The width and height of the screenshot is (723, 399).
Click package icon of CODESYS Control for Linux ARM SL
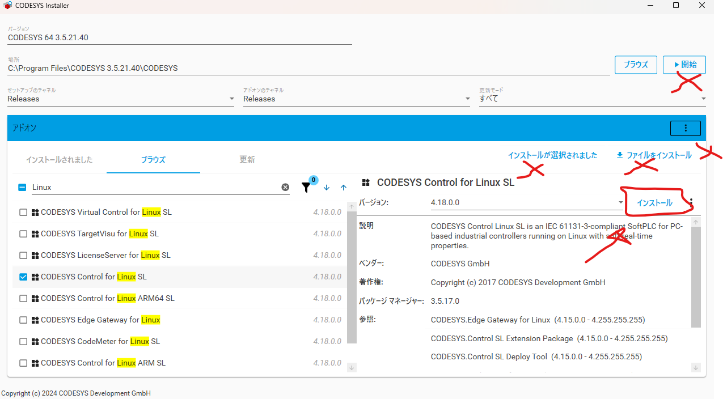pos(35,363)
